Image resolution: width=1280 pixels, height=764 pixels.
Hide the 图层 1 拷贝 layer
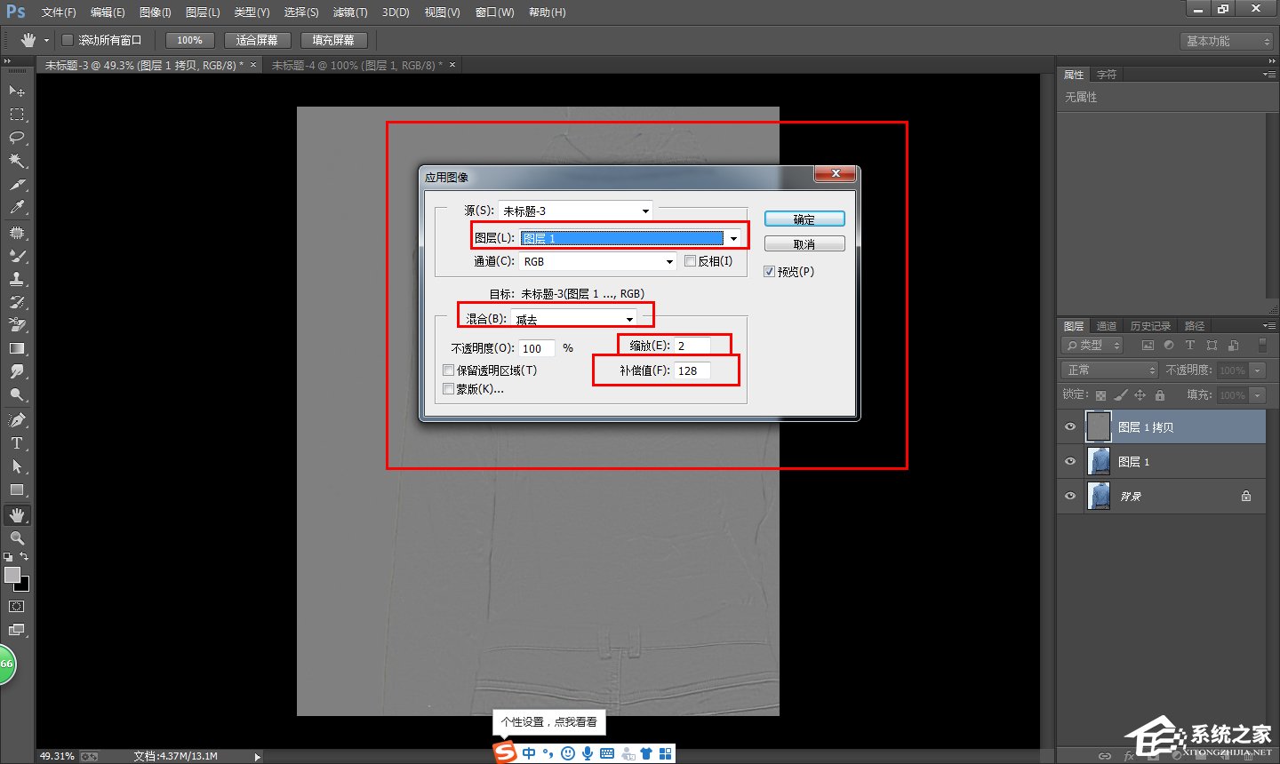click(1070, 427)
